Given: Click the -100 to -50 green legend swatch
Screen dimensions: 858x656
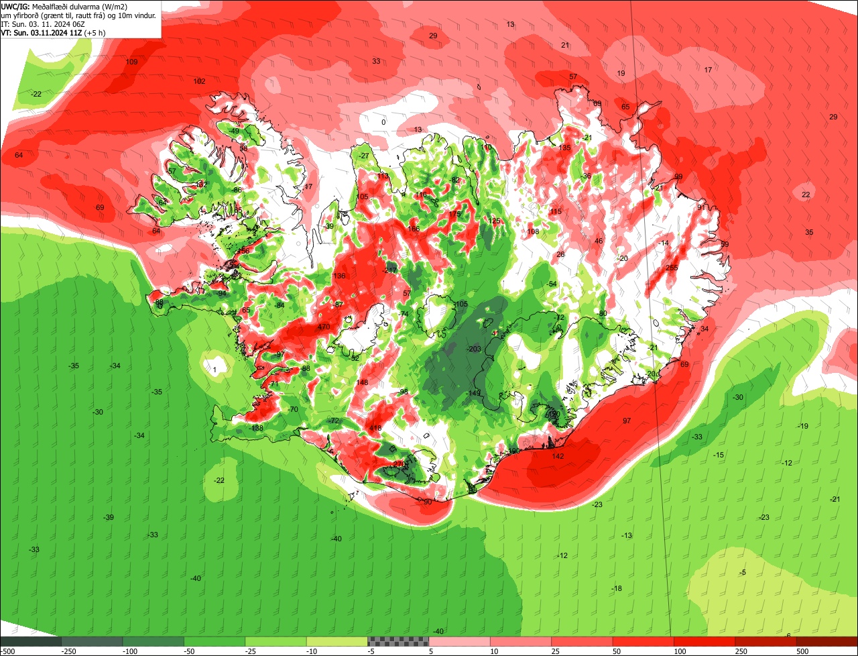Looking at the screenshot, I should 154,641.
